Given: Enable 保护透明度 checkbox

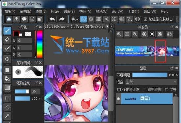Looking at the screenshot, I should point(119,90).
